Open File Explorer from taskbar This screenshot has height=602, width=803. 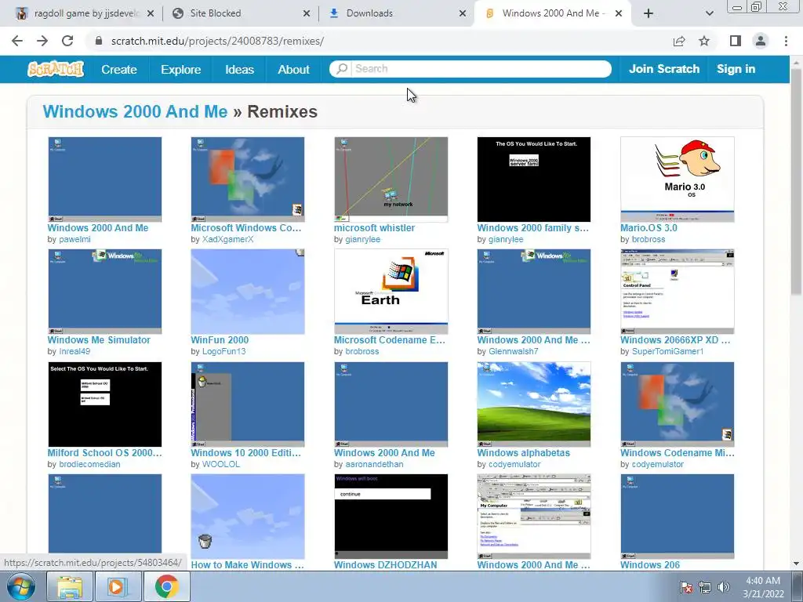click(69, 586)
